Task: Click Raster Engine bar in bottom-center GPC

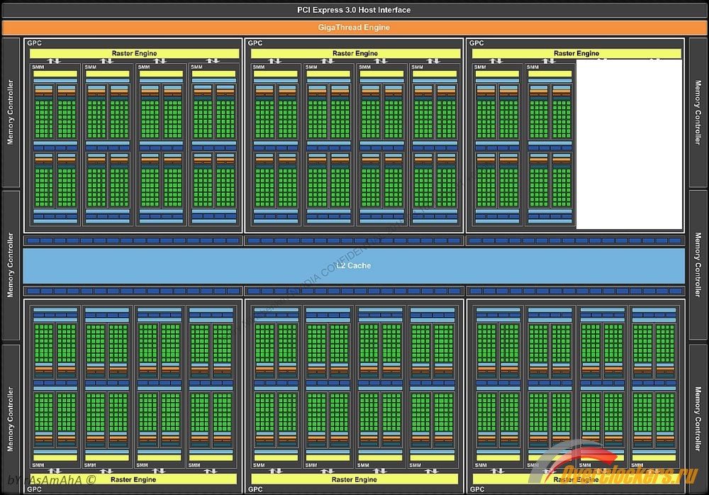Action: [355, 479]
